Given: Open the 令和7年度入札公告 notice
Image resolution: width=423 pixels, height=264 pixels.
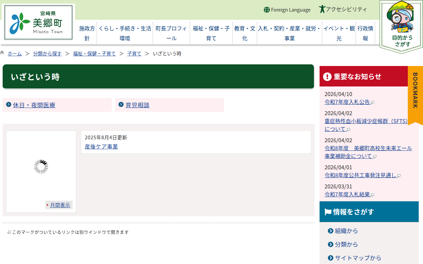Looking at the screenshot, I should (x=347, y=102).
